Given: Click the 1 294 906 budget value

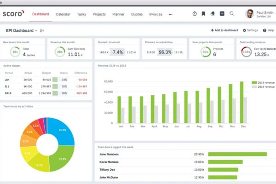Looking at the screenshot, I should pos(45,93).
